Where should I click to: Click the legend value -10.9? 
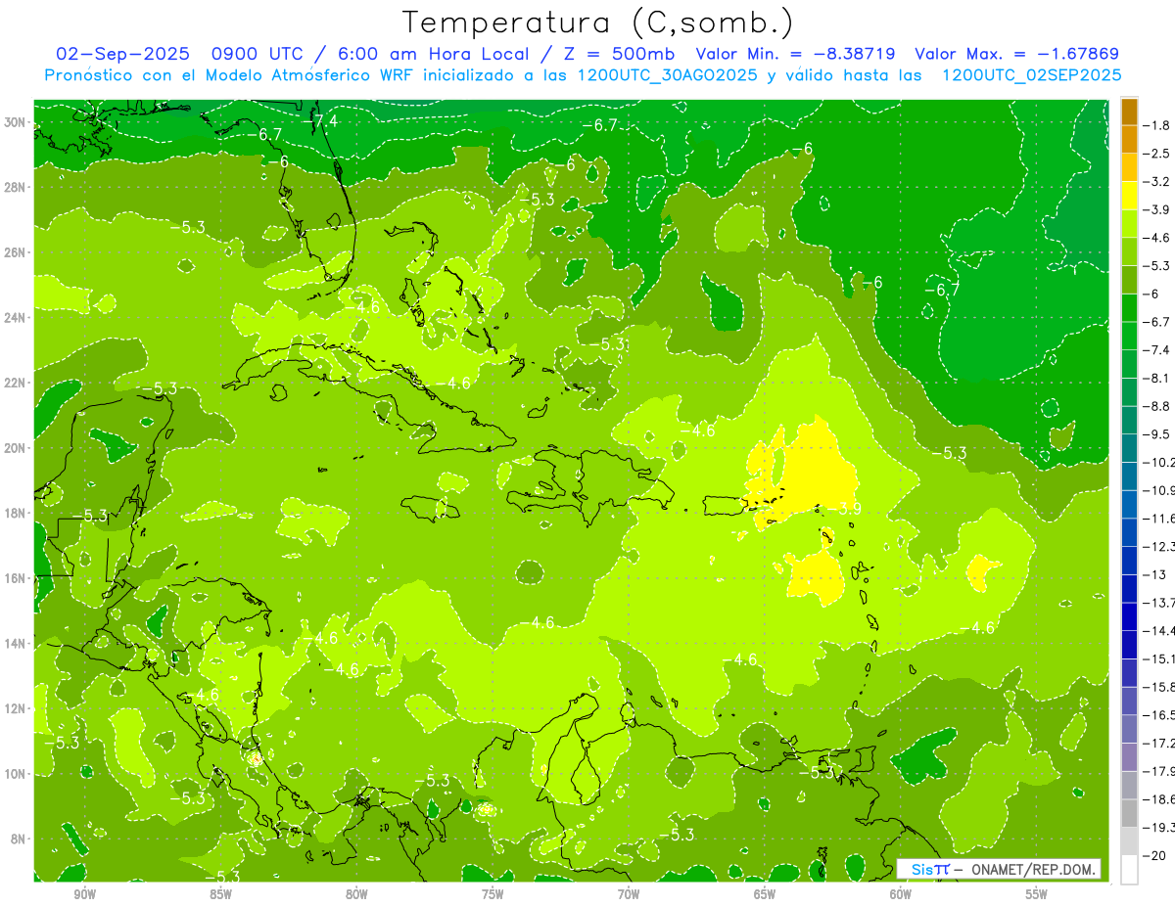[1158, 490]
